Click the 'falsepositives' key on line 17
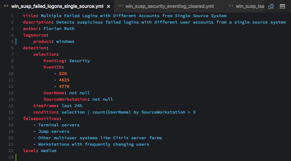Screen dimensions: 291x161 tap(41, 119)
